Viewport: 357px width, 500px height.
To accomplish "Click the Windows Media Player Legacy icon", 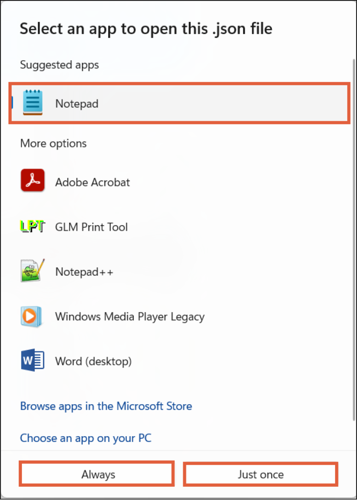I will [x=32, y=316].
